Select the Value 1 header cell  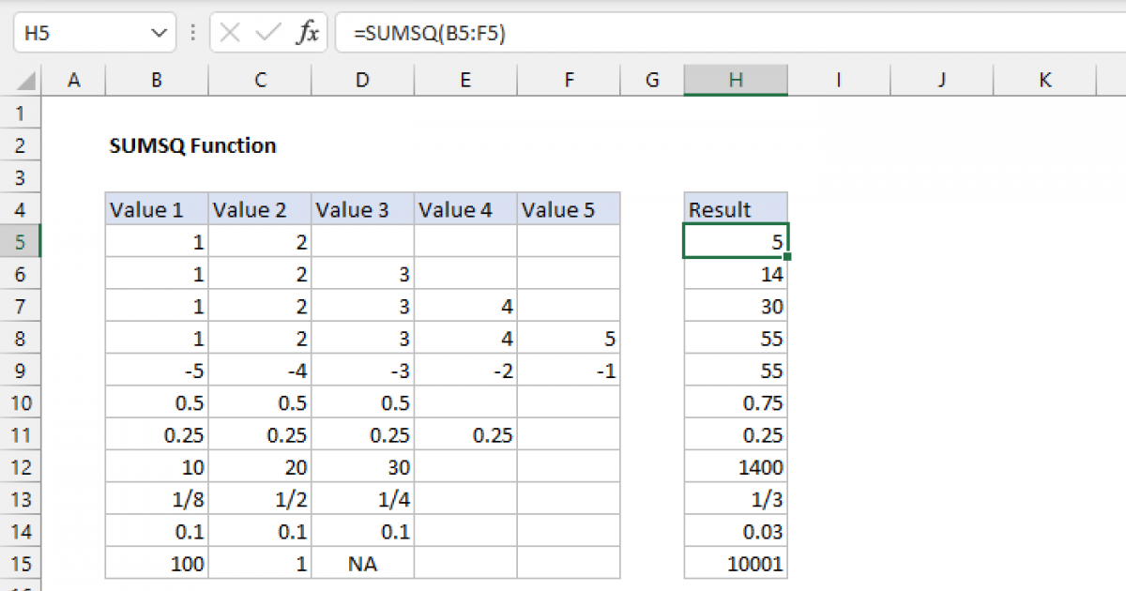pos(156,208)
